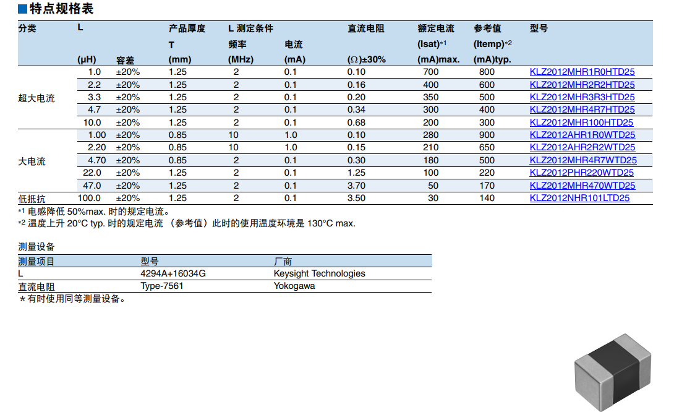Select the Keysight Technologies cell

coord(319,273)
